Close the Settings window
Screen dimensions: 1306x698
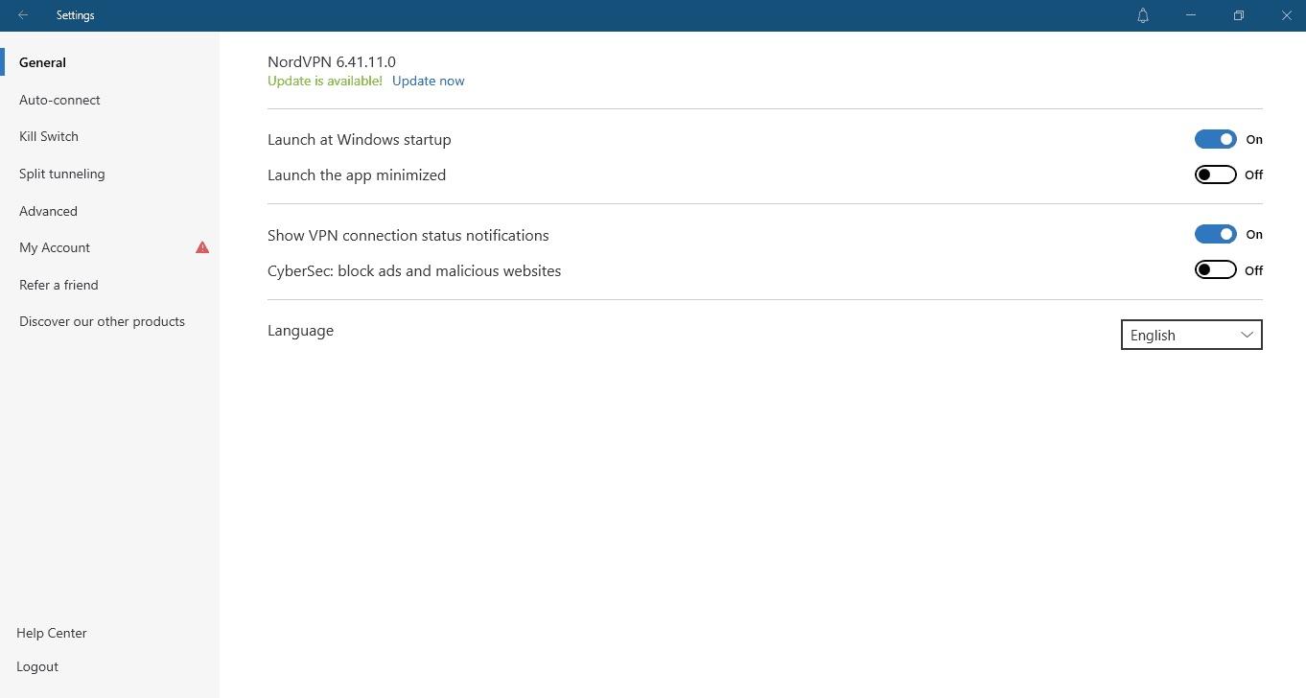pyautogui.click(x=1287, y=15)
